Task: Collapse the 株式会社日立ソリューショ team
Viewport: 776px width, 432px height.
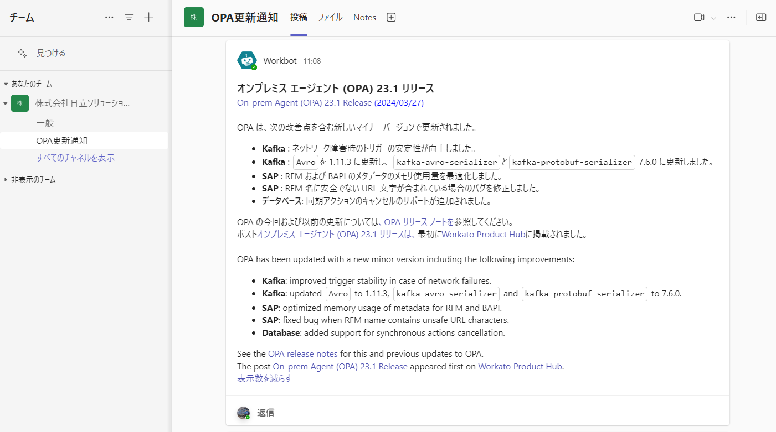Action: (6, 103)
